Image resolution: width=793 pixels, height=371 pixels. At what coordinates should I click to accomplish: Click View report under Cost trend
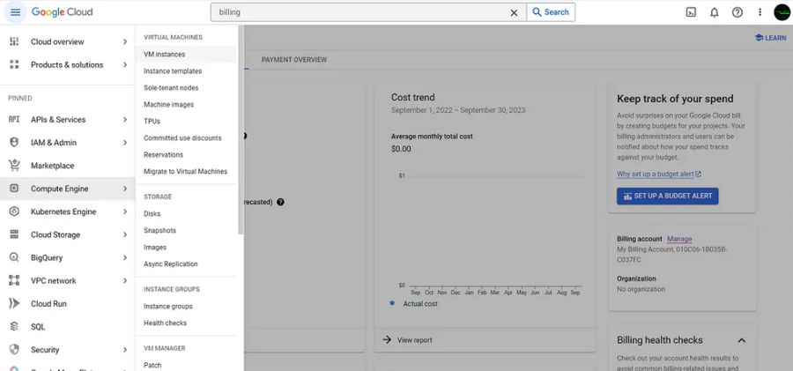[408, 340]
